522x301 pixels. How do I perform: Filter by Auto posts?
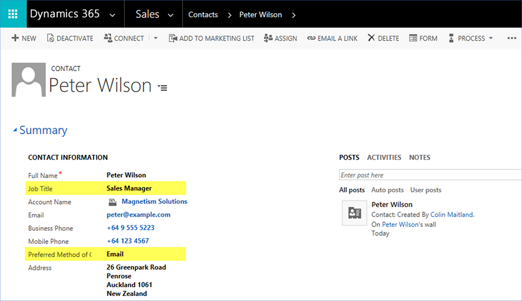387,190
